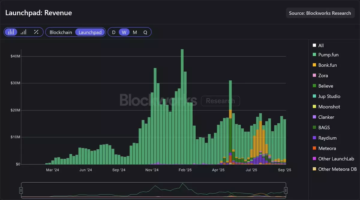Toggle the Believe legend entry
The height and width of the screenshot is (200, 360).
pyautogui.click(x=325, y=86)
